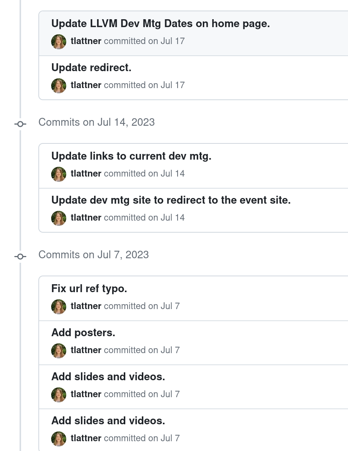Open 'Update dev mtg site to redirect' commit
This screenshot has width=348, height=451.
tap(171, 200)
